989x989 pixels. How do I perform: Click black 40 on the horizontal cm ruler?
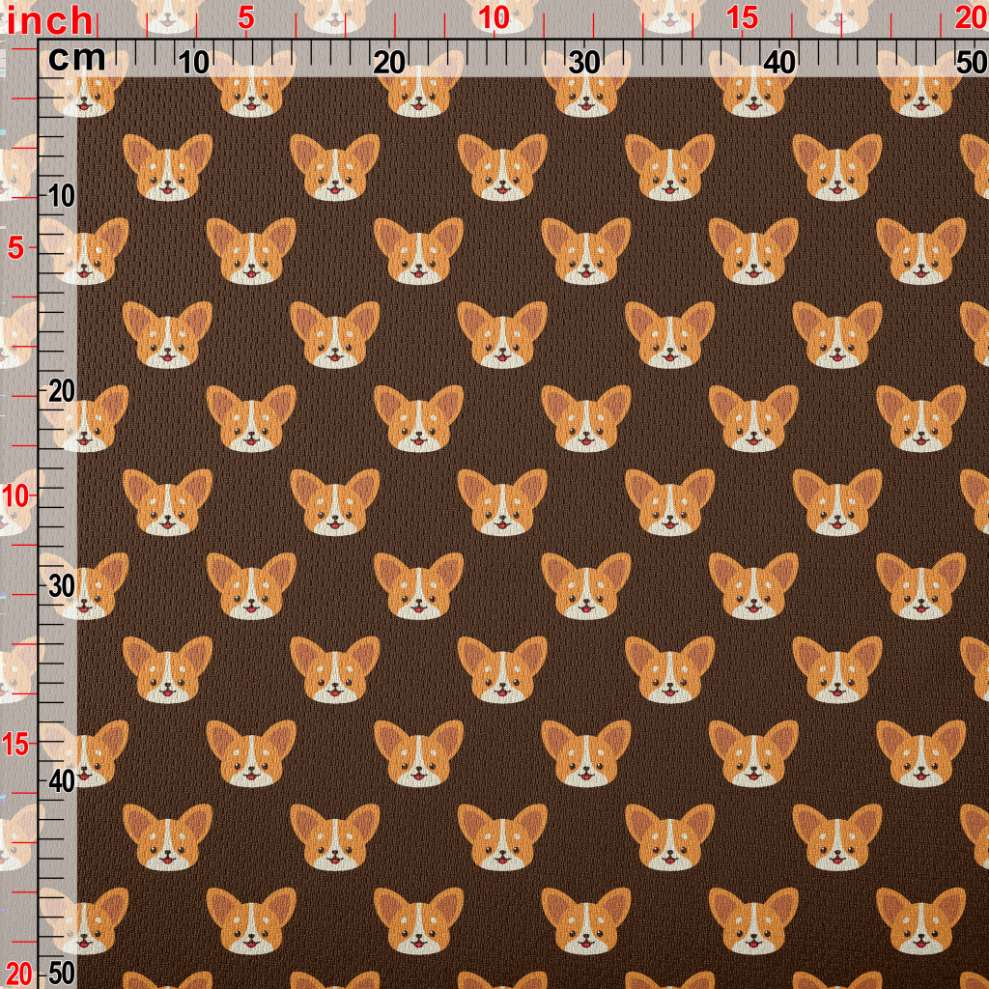779,63
